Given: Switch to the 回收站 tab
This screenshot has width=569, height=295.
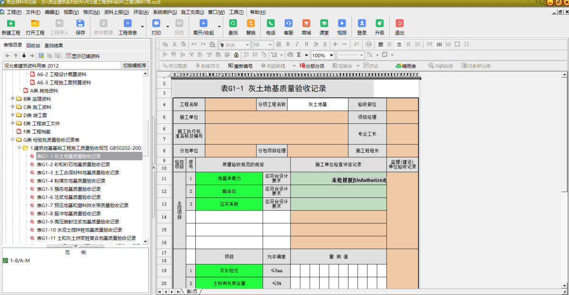Looking at the screenshot, I should point(33,46).
